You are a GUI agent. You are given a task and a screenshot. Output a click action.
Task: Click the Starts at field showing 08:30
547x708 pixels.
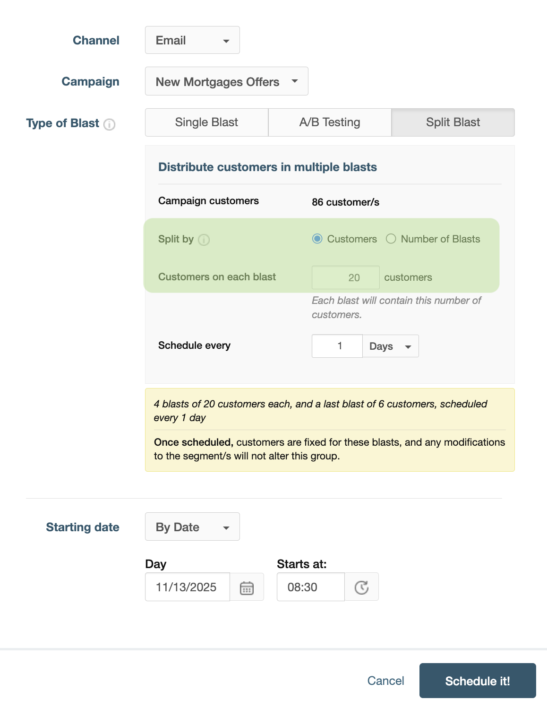click(x=310, y=587)
